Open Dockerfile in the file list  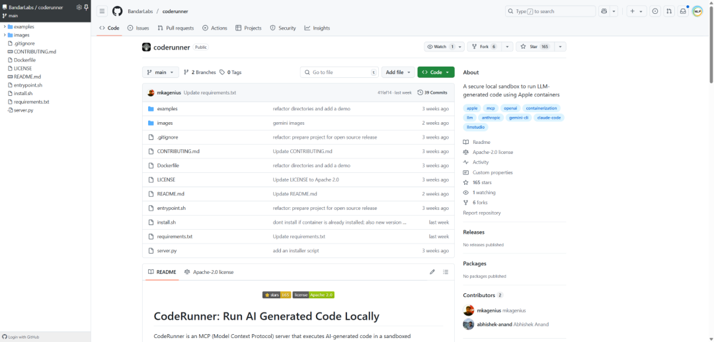point(168,166)
